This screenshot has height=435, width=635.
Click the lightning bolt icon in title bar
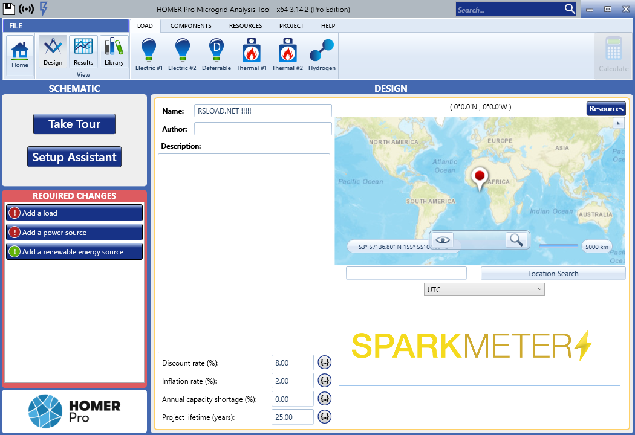click(x=44, y=8)
